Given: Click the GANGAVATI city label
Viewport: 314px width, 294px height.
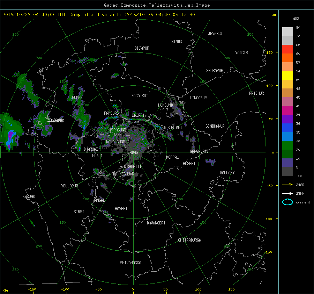Looking at the screenshot, I should [x=199, y=151].
